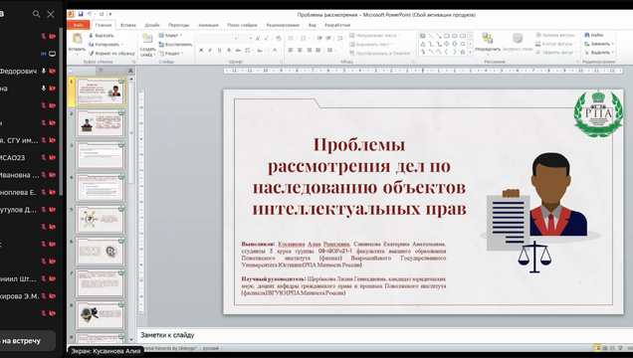The image size is (633, 358).
Task: Select the star shape in shapes gallery
Action: 462,52
